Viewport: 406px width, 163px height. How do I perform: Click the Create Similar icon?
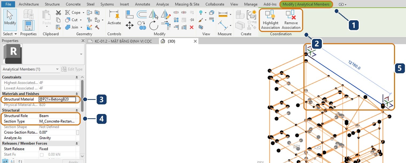pos(251,14)
